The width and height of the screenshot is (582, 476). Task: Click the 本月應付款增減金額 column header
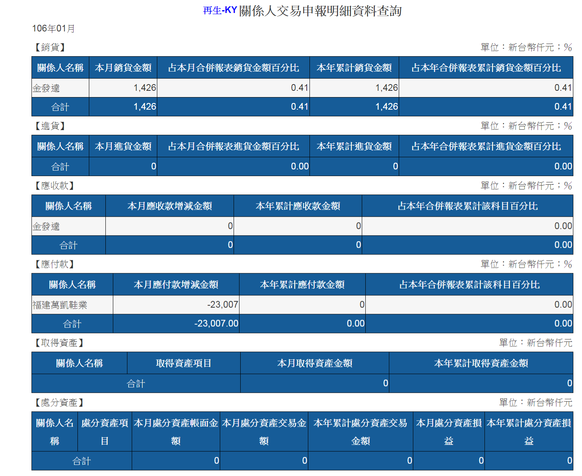[x=176, y=285]
